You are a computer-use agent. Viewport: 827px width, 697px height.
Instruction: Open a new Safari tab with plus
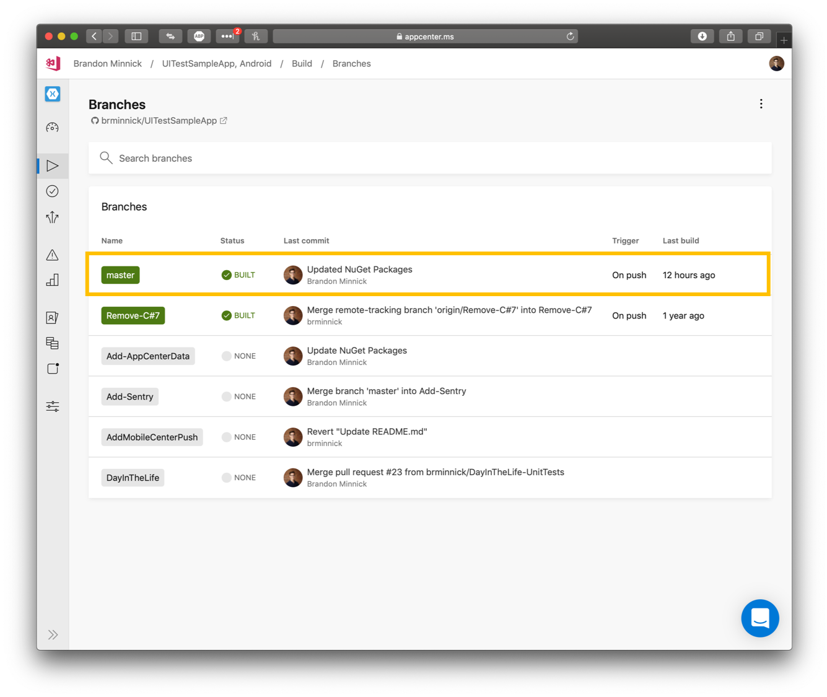(784, 40)
